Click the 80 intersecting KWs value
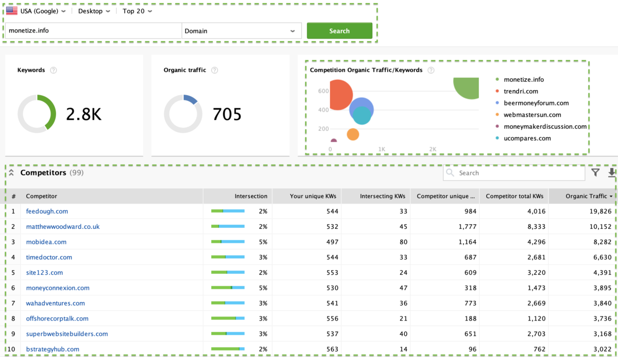Screen dimensions: 618x357 [x=403, y=242]
